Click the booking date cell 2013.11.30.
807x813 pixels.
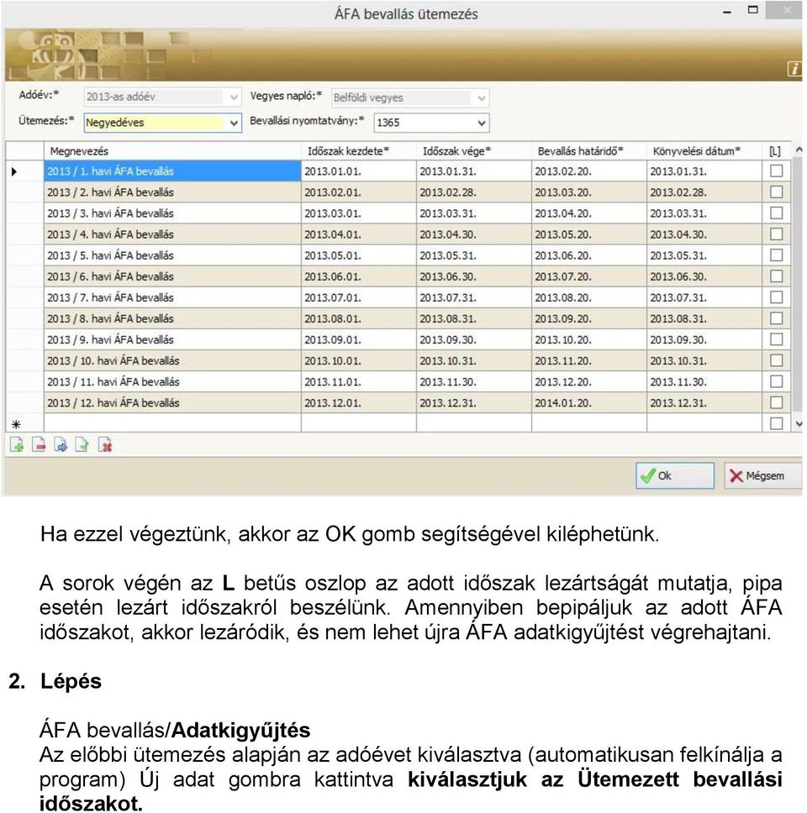(x=704, y=381)
